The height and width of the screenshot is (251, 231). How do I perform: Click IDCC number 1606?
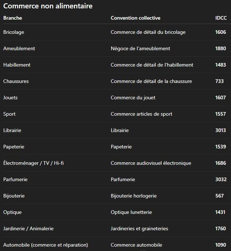click(x=220, y=32)
